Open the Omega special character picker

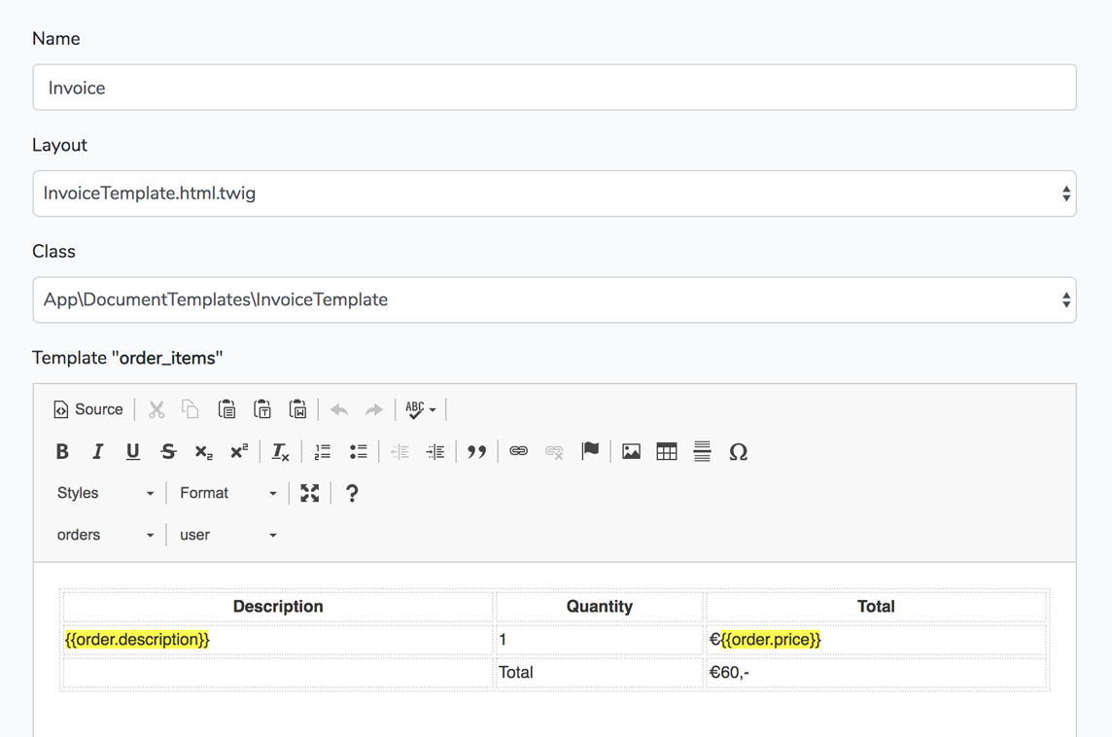click(x=739, y=451)
